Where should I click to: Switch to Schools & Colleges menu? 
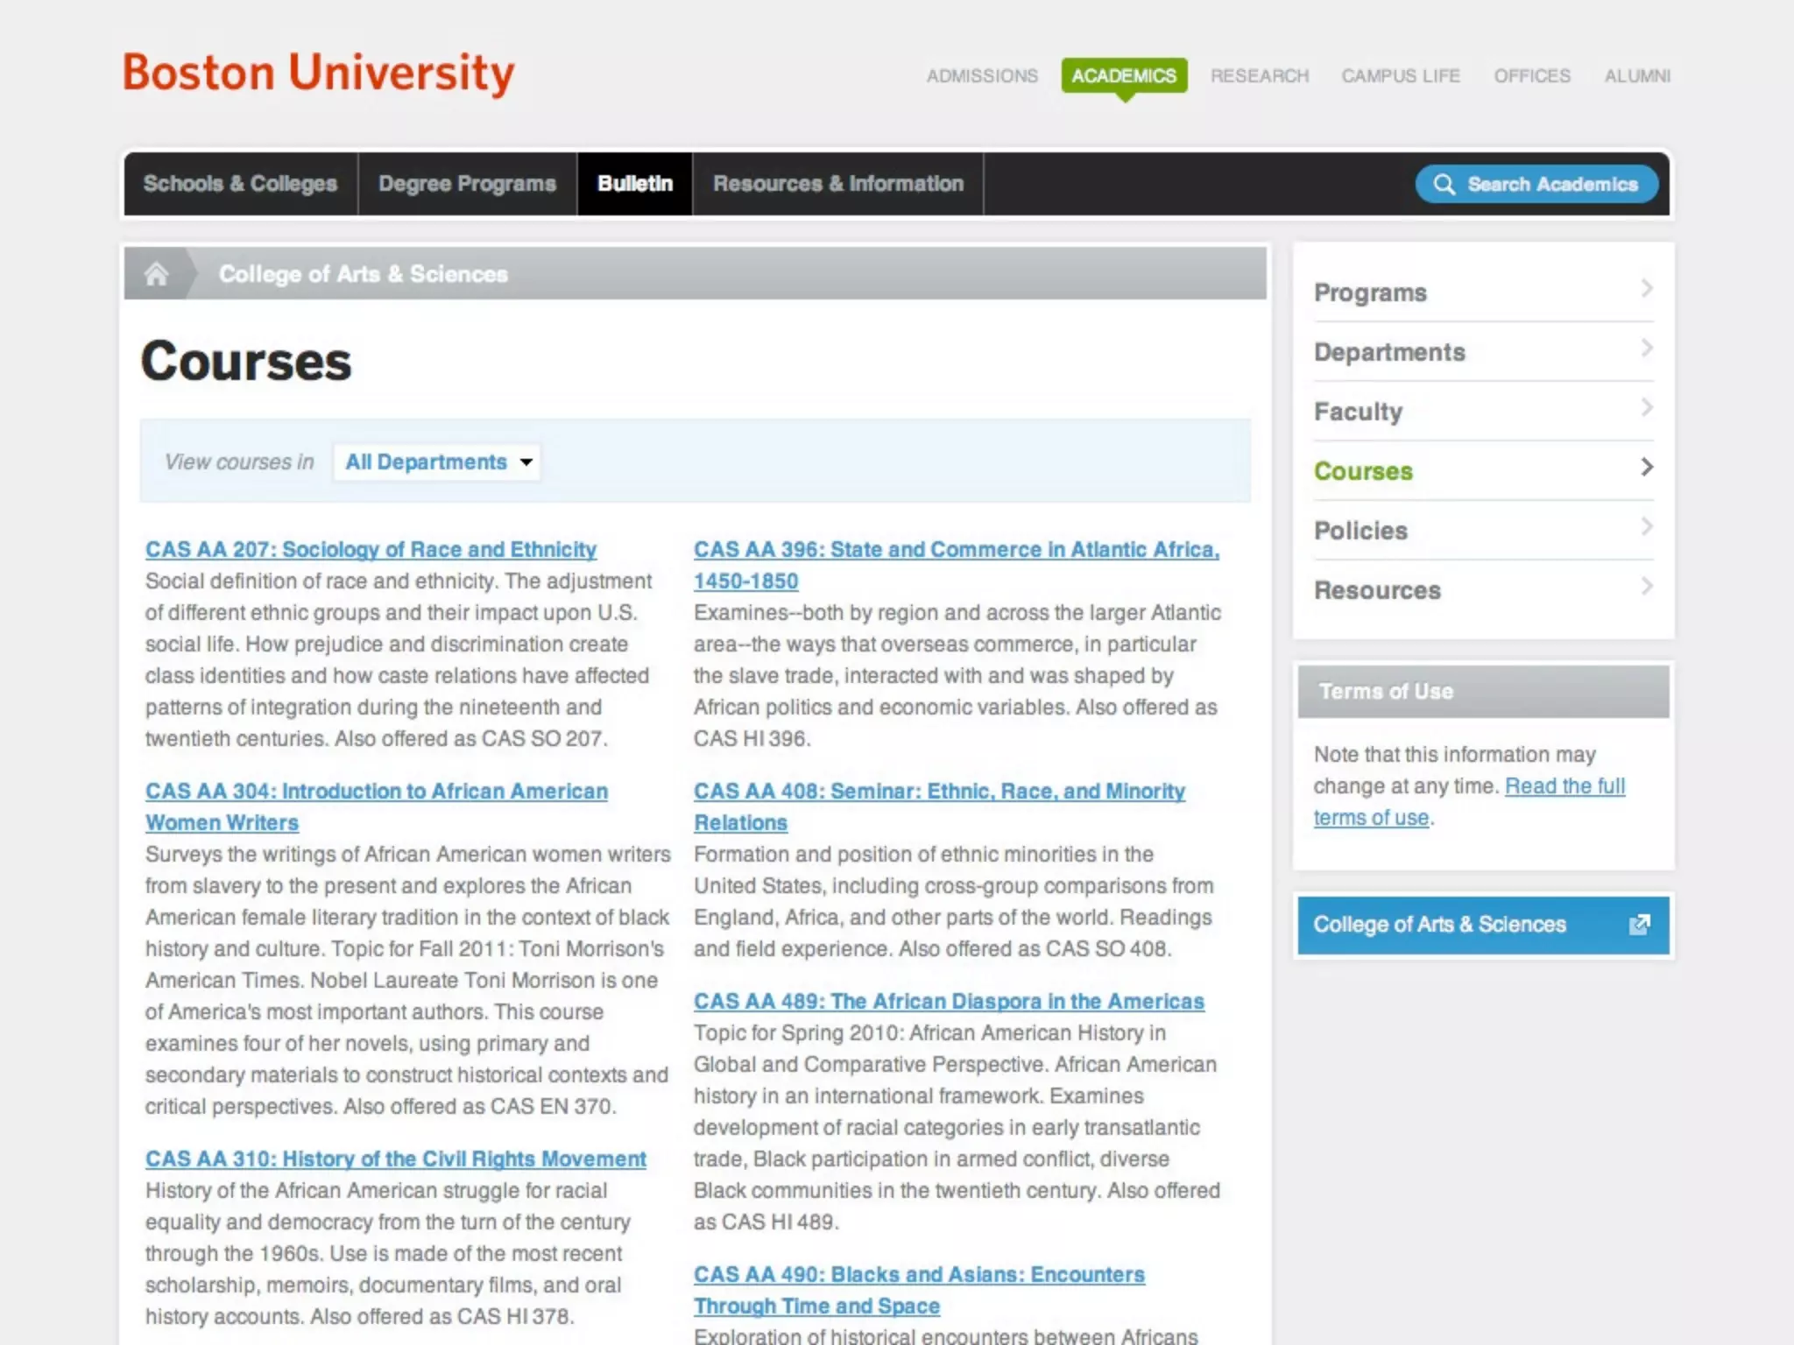(x=240, y=184)
